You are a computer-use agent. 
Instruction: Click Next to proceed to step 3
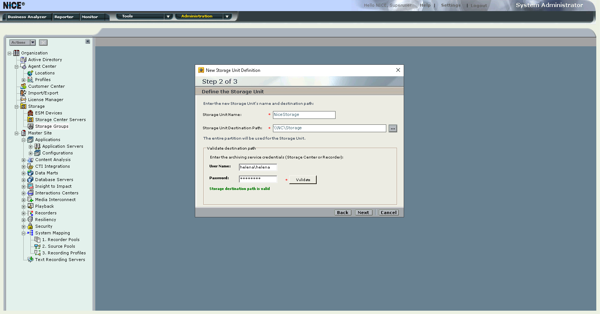pos(363,213)
